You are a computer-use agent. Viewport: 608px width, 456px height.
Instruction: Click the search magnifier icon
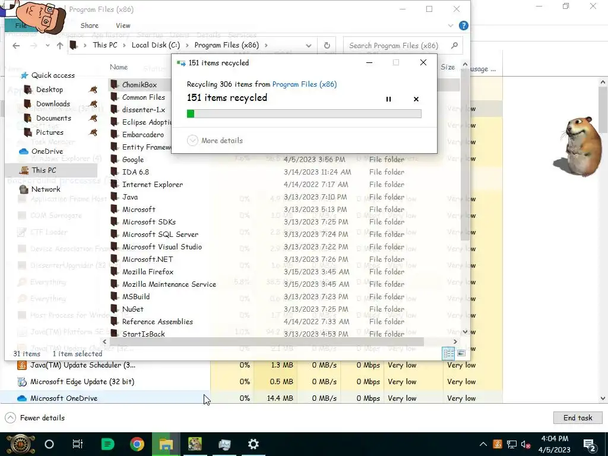click(454, 45)
